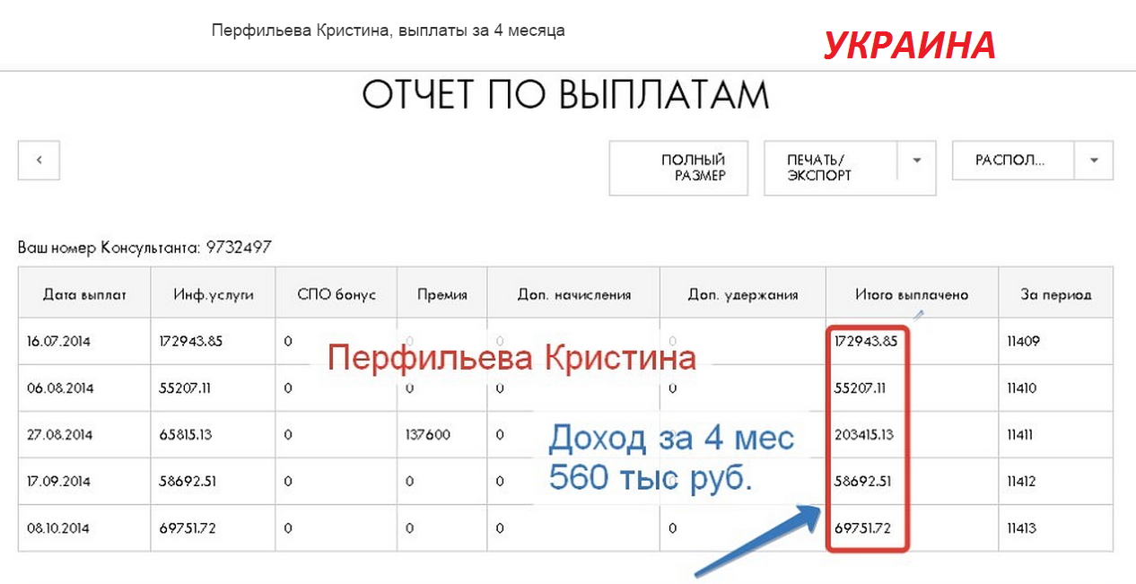The height and width of the screenshot is (584, 1136).
Task: Expand the ПЕЧАТЬ/ЭКСПОРТ dropdown arrow
Action: (x=916, y=161)
